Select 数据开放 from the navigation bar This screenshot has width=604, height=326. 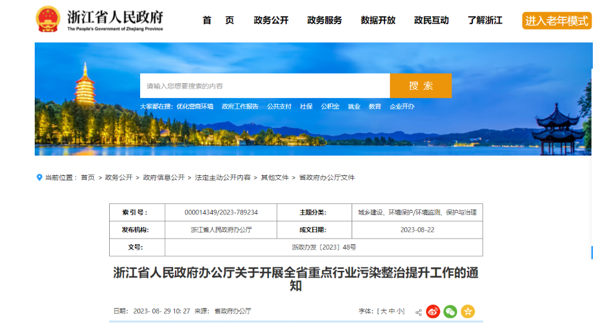tap(378, 20)
